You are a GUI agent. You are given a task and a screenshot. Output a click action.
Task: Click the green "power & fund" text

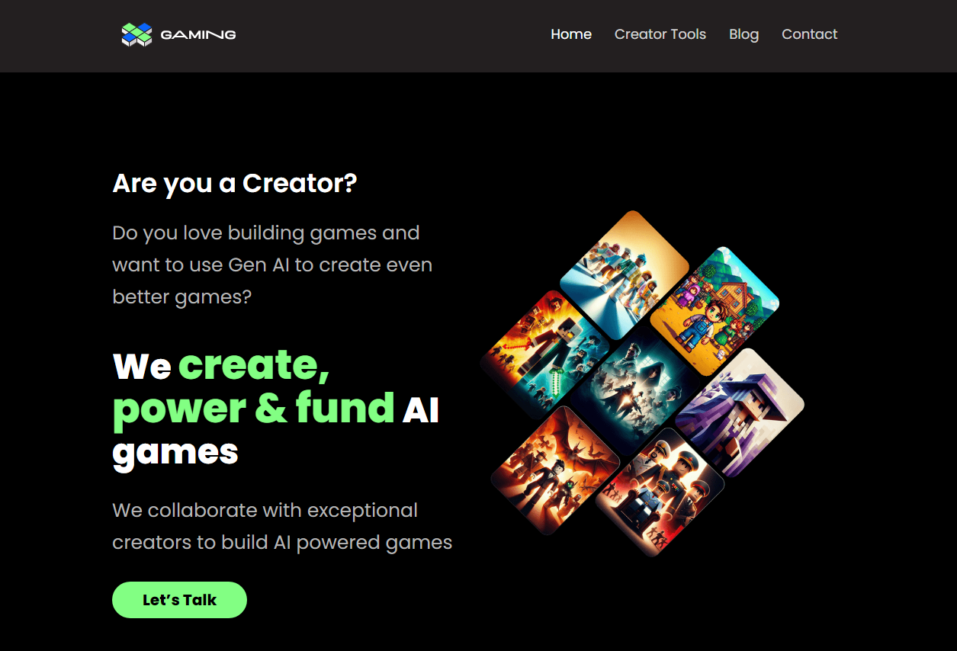click(x=253, y=409)
